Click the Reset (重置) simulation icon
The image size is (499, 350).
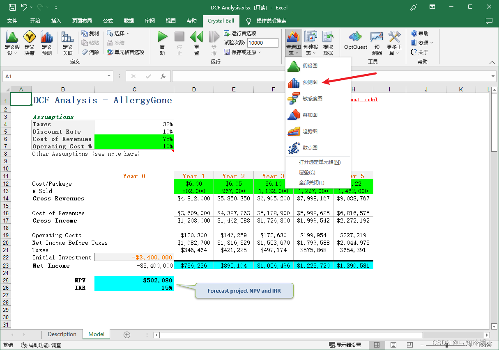[x=196, y=43]
